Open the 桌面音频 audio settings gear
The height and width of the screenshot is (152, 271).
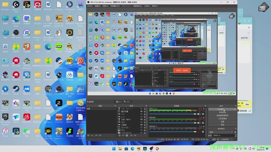(203, 123)
